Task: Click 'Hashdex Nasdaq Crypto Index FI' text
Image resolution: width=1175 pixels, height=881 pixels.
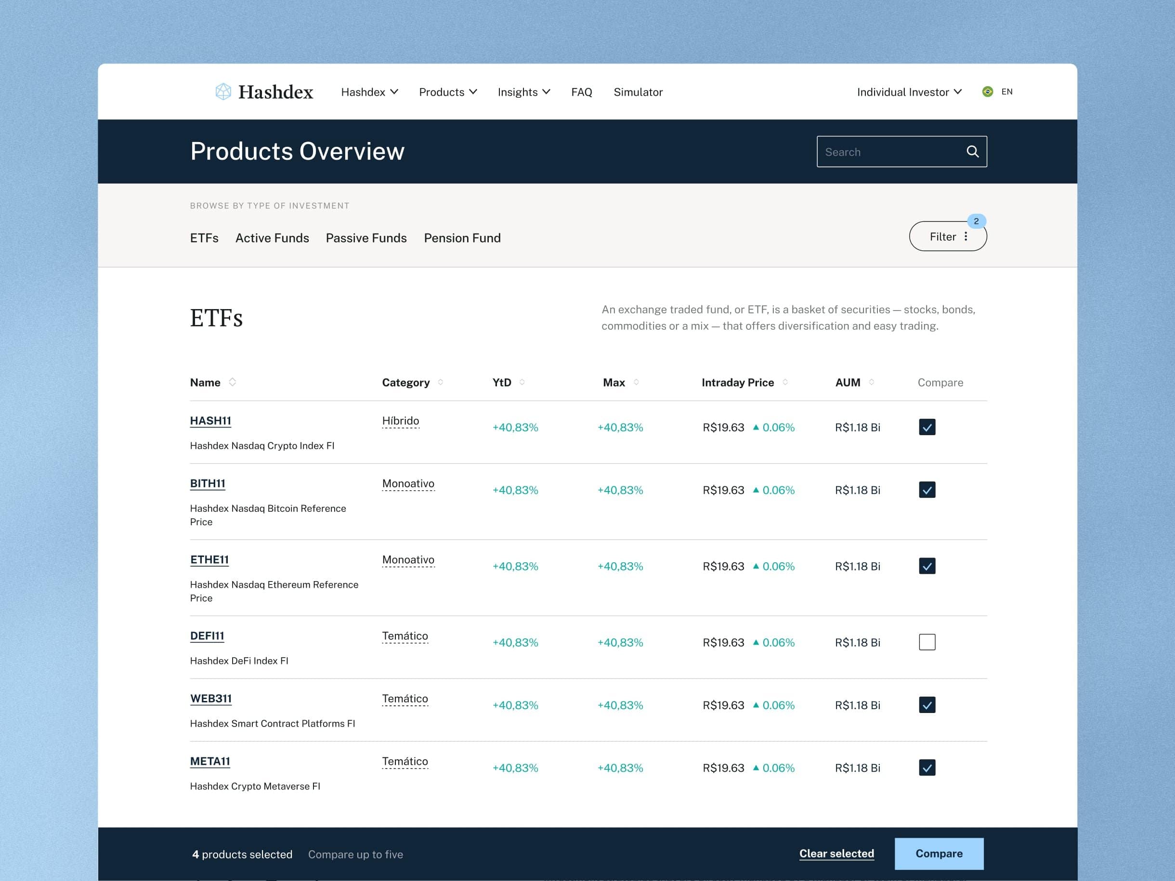Action: pos(262,445)
